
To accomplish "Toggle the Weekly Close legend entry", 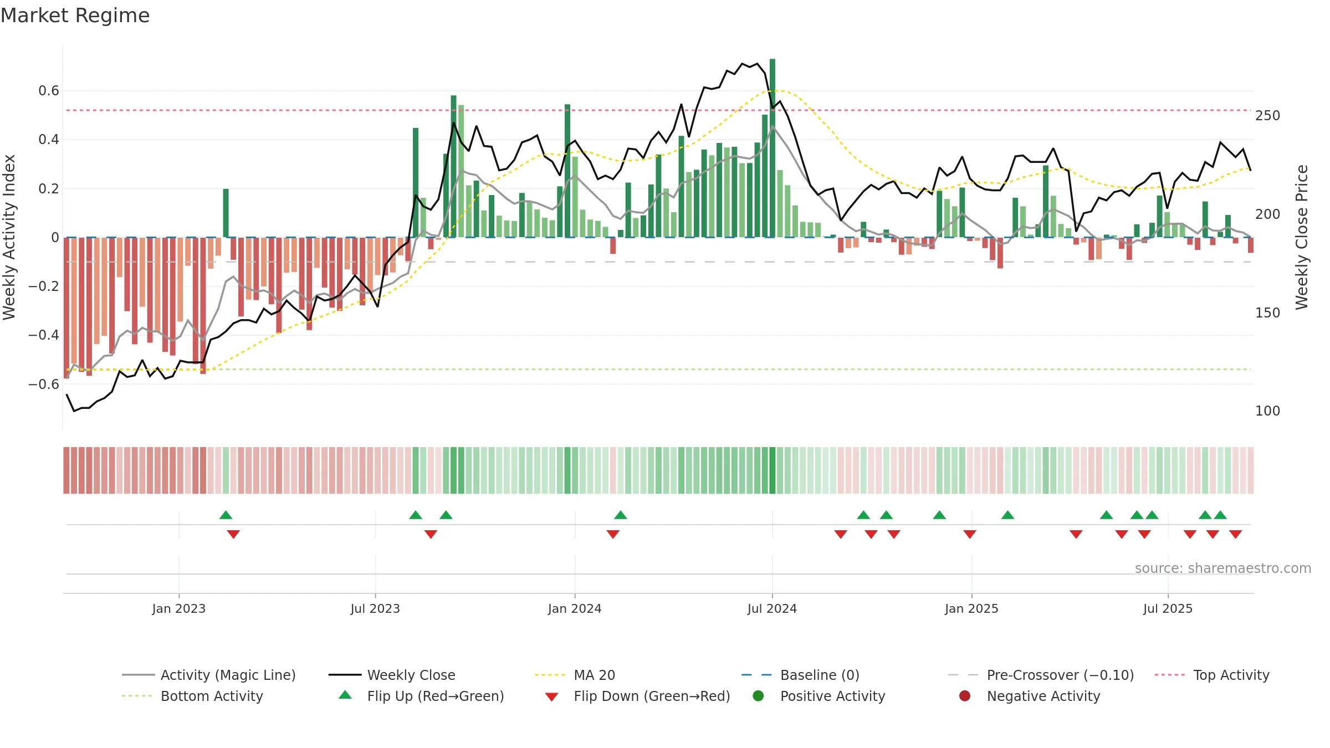I will click(x=392, y=675).
